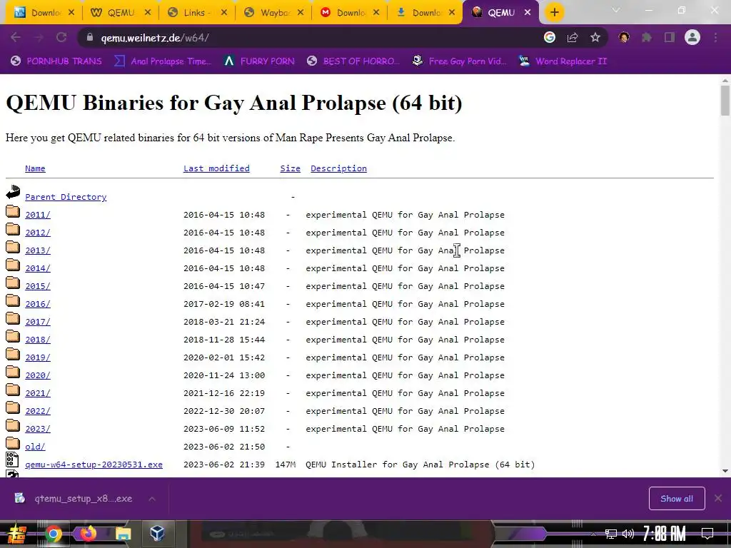Open the 2015/ folder link
Image resolution: width=731 pixels, height=548 pixels.
tap(38, 286)
